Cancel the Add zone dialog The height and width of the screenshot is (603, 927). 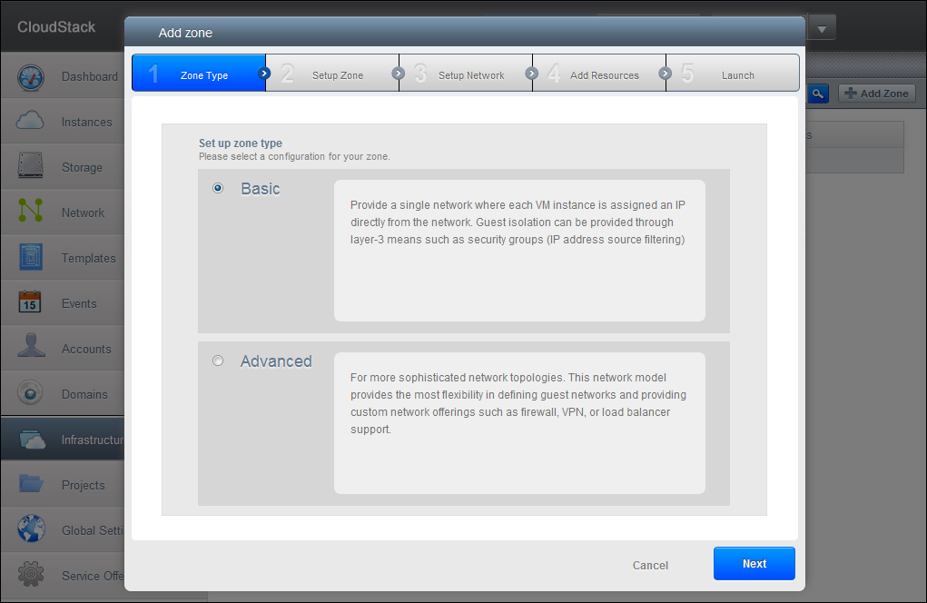pos(650,565)
